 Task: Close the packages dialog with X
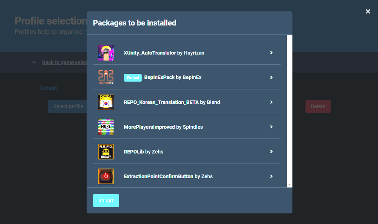[368, 12]
